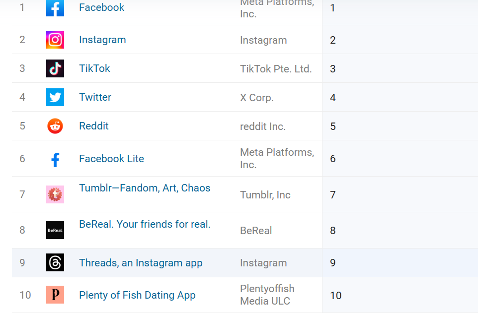Open the Twitter app link
Image resolution: width=478 pixels, height=313 pixels.
click(95, 97)
